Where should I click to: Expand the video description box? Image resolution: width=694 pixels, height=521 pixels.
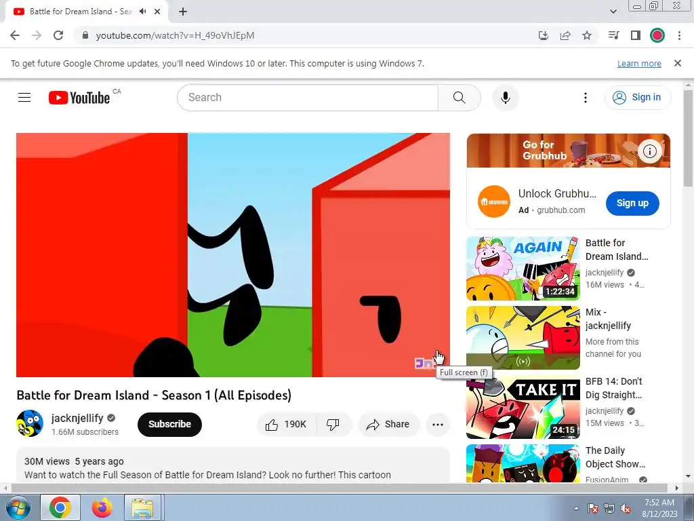pos(233,465)
